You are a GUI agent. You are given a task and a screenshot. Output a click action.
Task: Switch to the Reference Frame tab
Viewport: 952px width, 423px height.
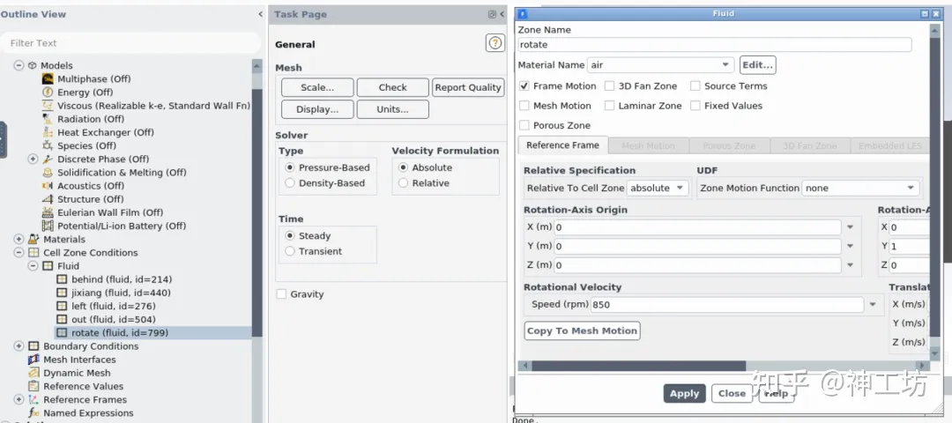click(x=562, y=145)
